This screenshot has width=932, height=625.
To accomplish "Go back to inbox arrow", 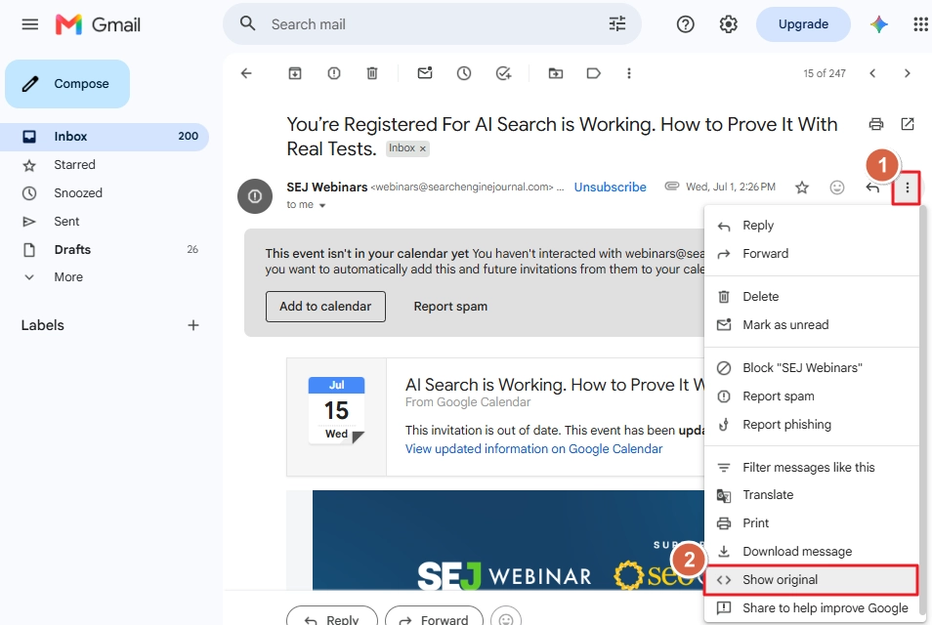I will click(x=246, y=73).
